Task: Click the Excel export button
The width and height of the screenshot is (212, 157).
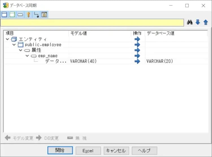Action: pyautogui.click(x=88, y=151)
